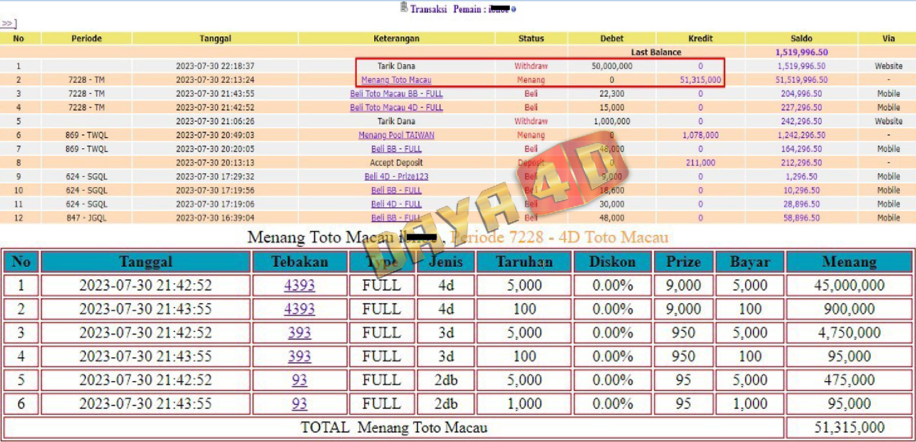Click tebakan 4393 in winning row 1
The width and height of the screenshot is (916, 442).
tap(299, 286)
